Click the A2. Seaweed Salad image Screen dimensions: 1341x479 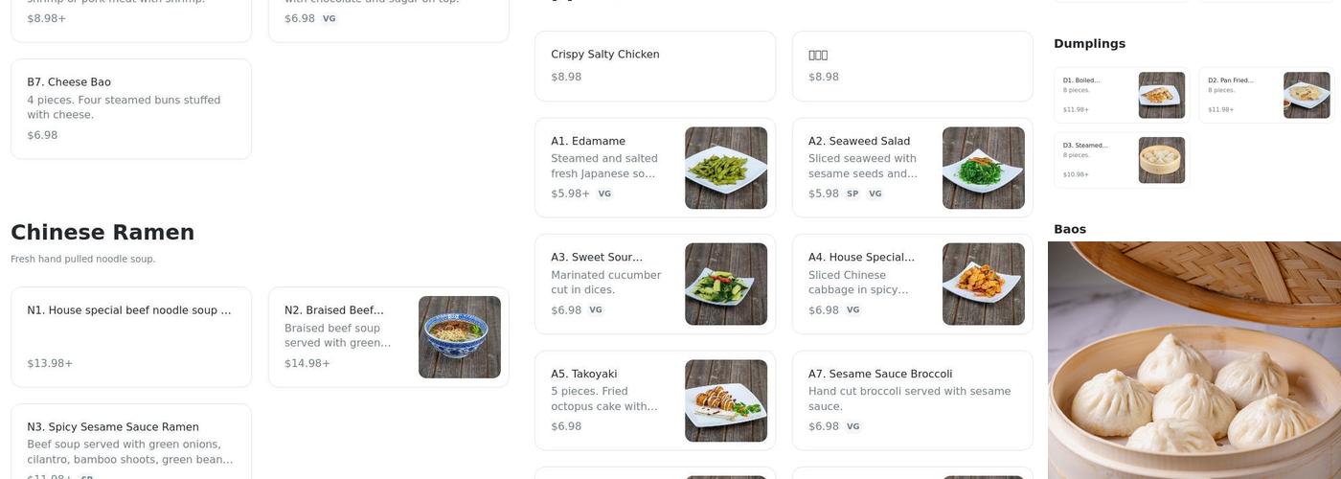(x=983, y=168)
